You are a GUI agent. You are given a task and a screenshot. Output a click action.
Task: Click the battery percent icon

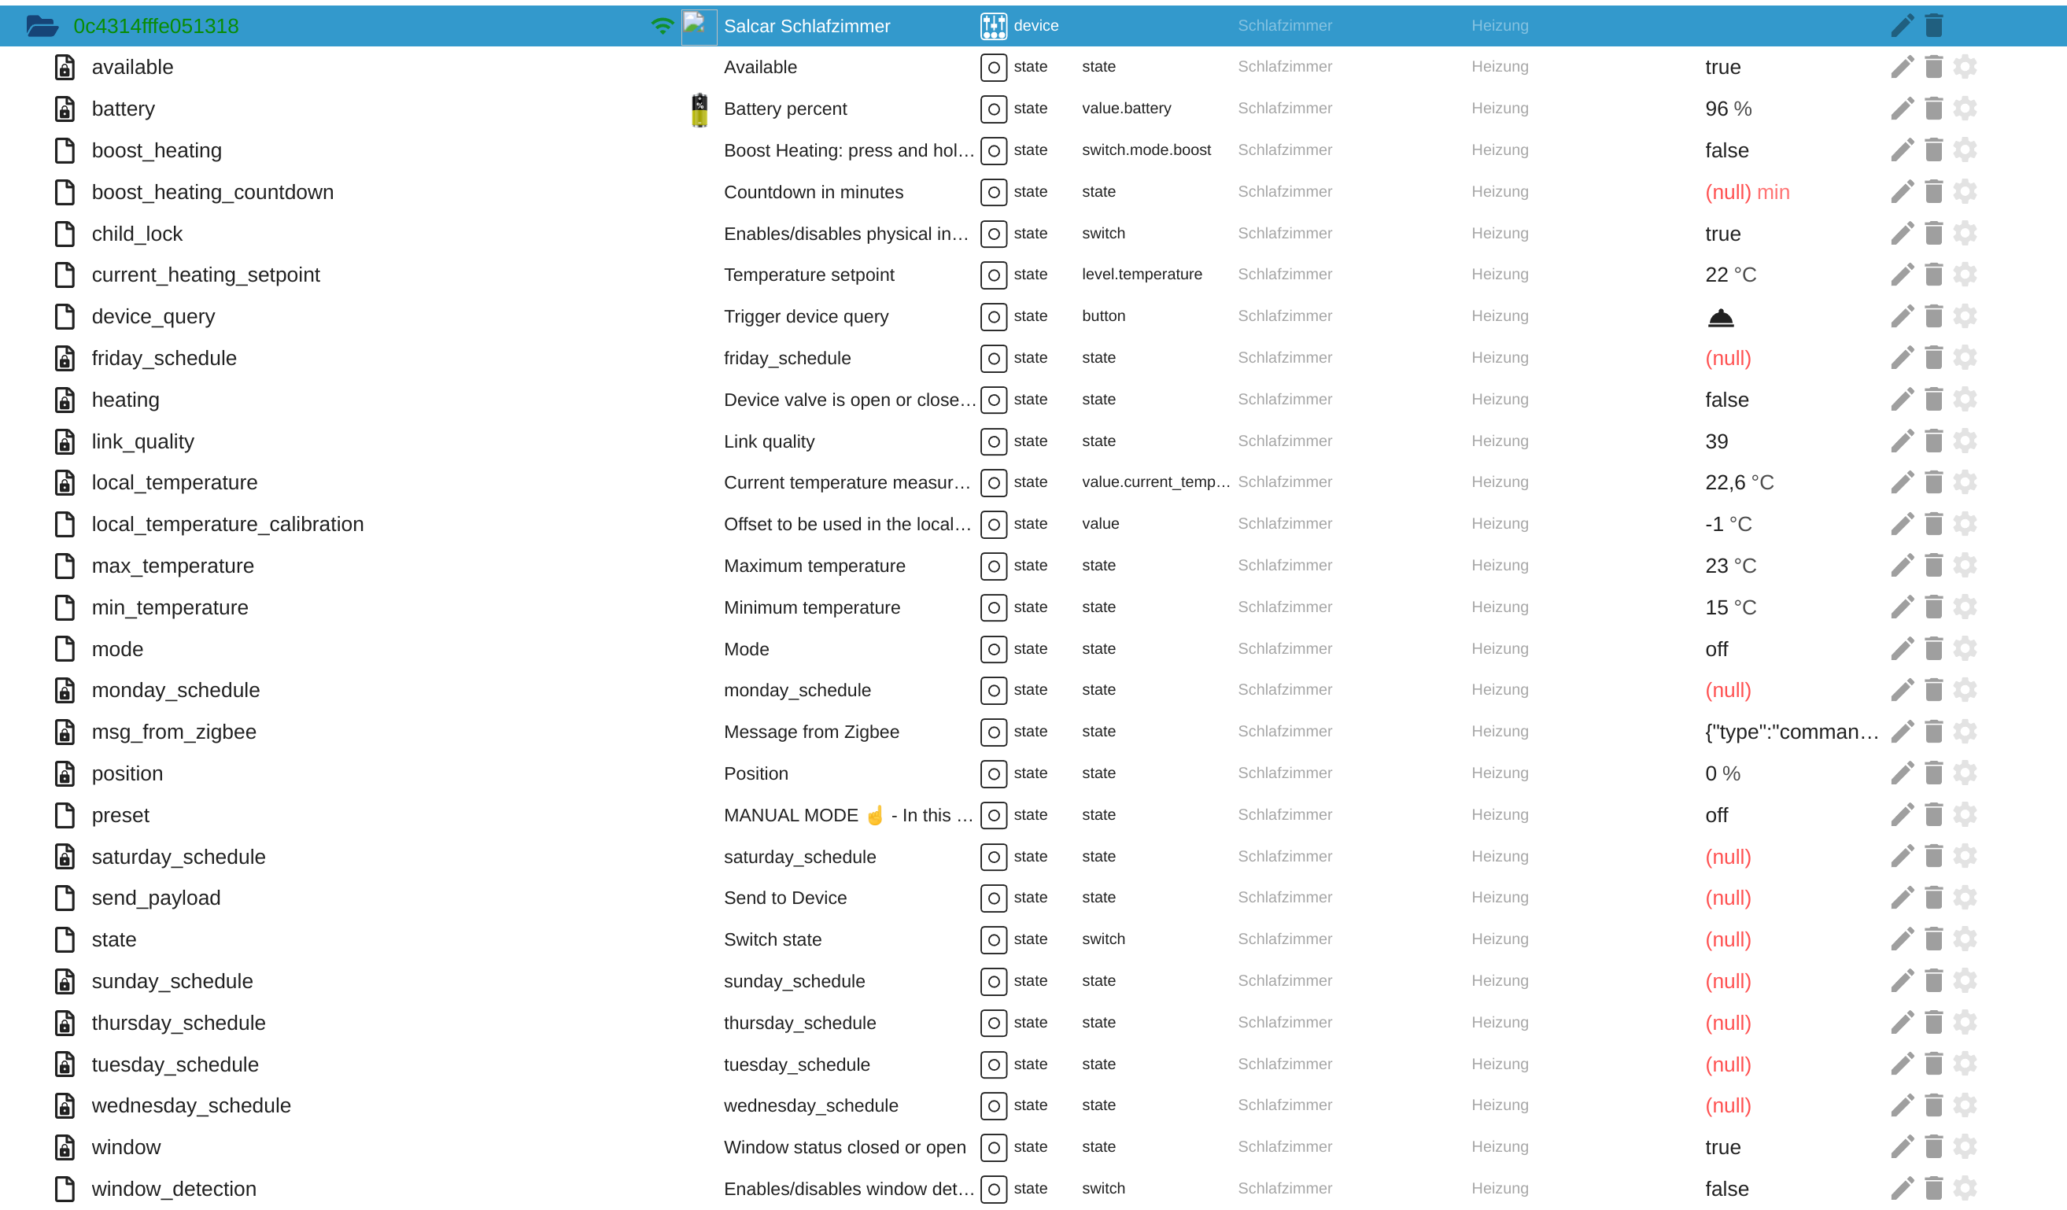pos(699,109)
